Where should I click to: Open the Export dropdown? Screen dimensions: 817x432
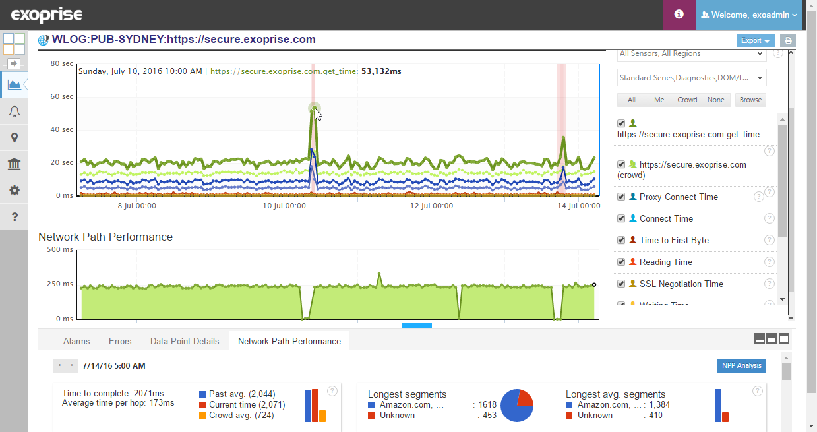[x=756, y=40]
